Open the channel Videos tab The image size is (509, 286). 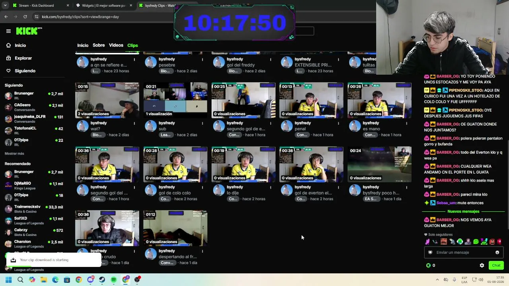point(116,45)
